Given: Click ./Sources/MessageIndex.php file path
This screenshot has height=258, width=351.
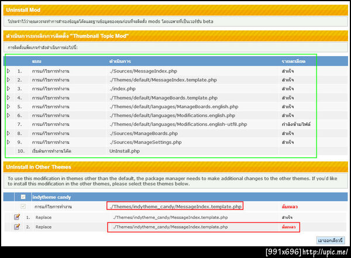Looking at the screenshot, I should tap(143, 71).
